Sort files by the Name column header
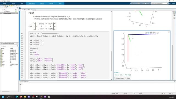Viewport: 176px width, 99px height. pyautogui.click(x=6, y=10)
